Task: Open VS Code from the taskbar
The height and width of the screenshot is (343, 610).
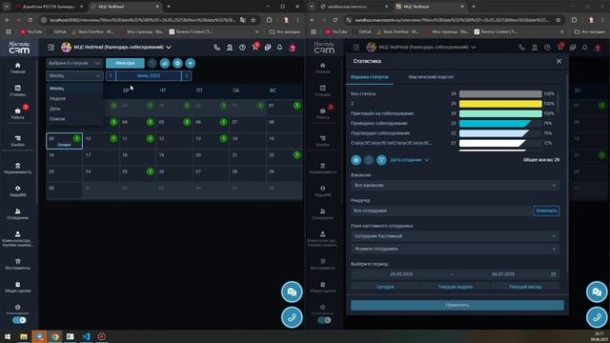Action: coord(86,336)
